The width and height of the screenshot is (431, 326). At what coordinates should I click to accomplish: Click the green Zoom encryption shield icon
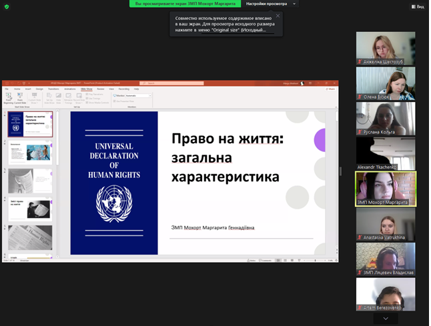coord(7,7)
